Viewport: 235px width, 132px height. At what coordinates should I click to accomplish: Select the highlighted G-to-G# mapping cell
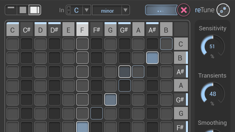(x=110, y=100)
